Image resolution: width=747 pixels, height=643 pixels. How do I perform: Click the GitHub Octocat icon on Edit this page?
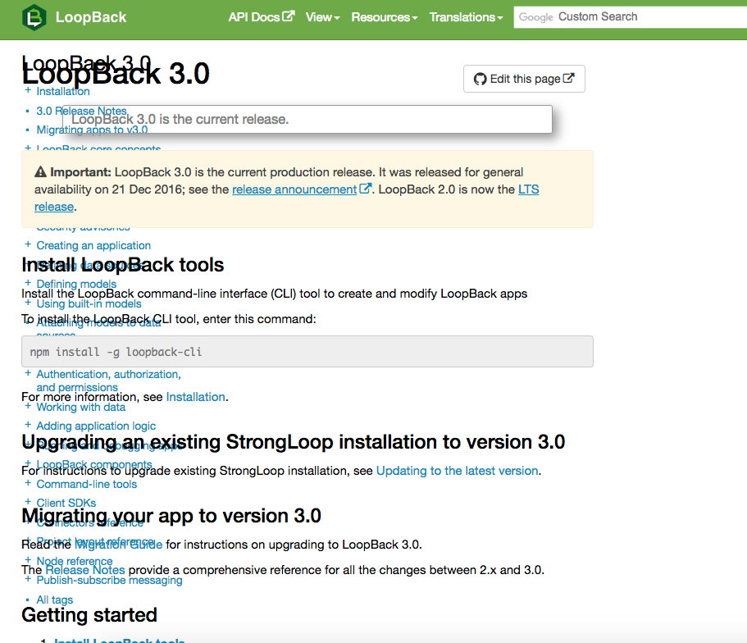pos(481,79)
